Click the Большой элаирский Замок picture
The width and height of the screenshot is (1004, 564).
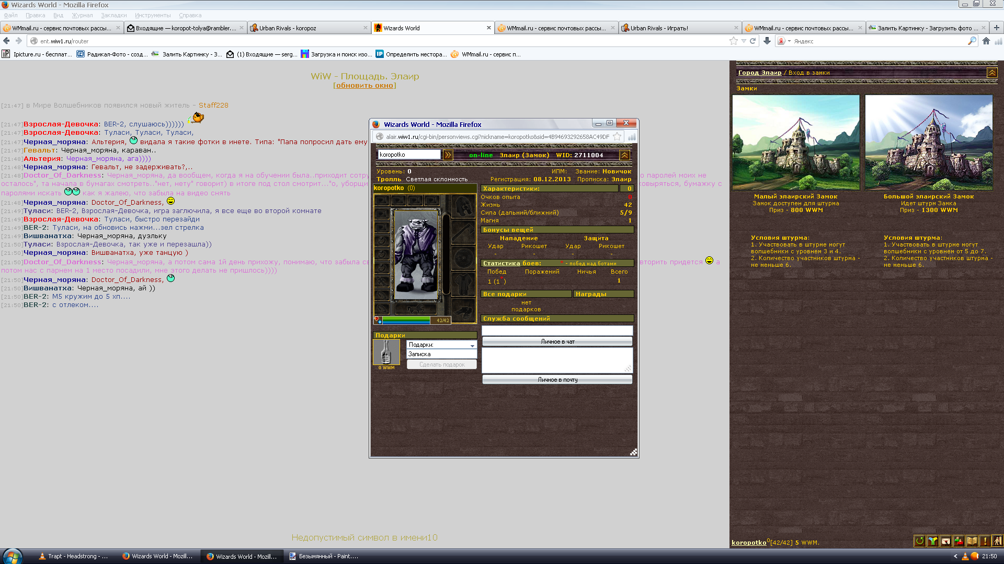pyautogui.click(x=929, y=143)
